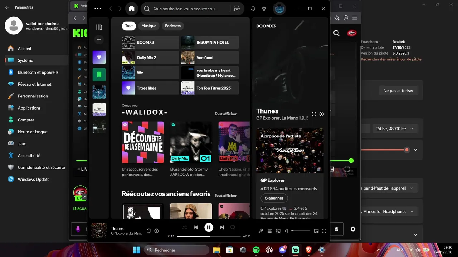This screenshot has height=257, width=458.
Task: Go to Spotify Home via house icon
Action: (132, 9)
